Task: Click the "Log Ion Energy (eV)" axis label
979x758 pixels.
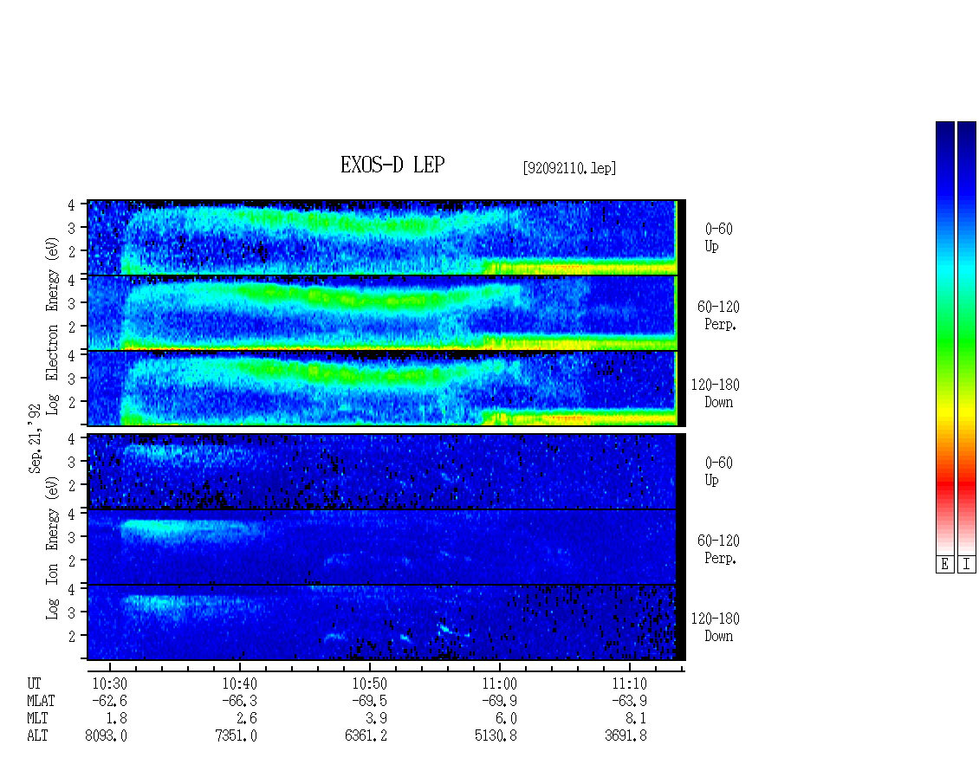Action: click(53, 547)
